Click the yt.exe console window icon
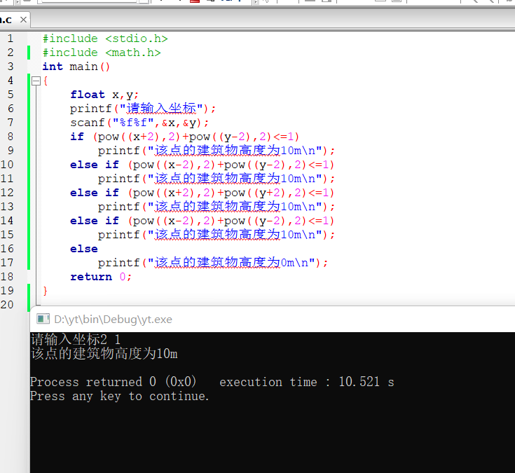 [x=43, y=319]
